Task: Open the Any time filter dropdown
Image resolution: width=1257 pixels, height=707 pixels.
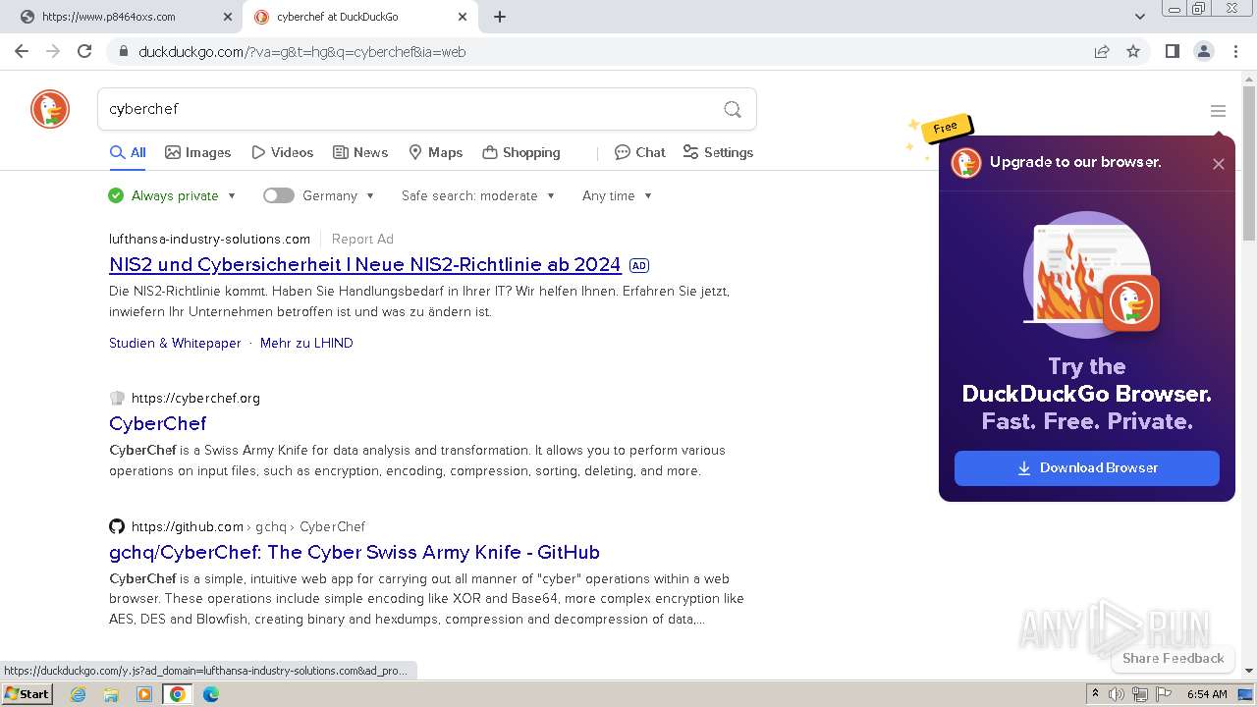Action: [x=617, y=195]
